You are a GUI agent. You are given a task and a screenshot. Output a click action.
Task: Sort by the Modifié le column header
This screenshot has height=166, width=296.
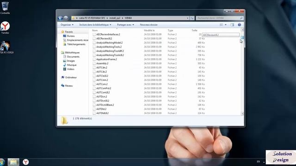[149, 30]
